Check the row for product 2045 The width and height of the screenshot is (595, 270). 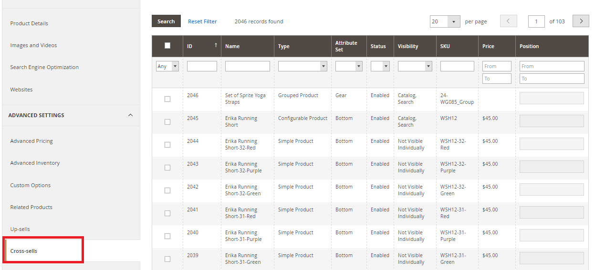tap(167, 122)
